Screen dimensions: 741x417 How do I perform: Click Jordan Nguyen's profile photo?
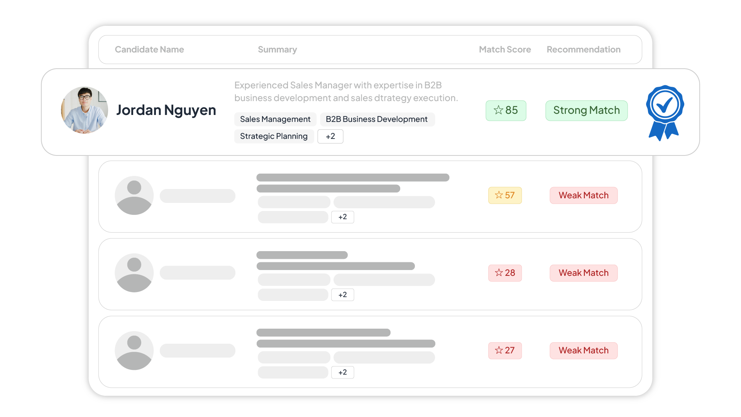pos(85,110)
